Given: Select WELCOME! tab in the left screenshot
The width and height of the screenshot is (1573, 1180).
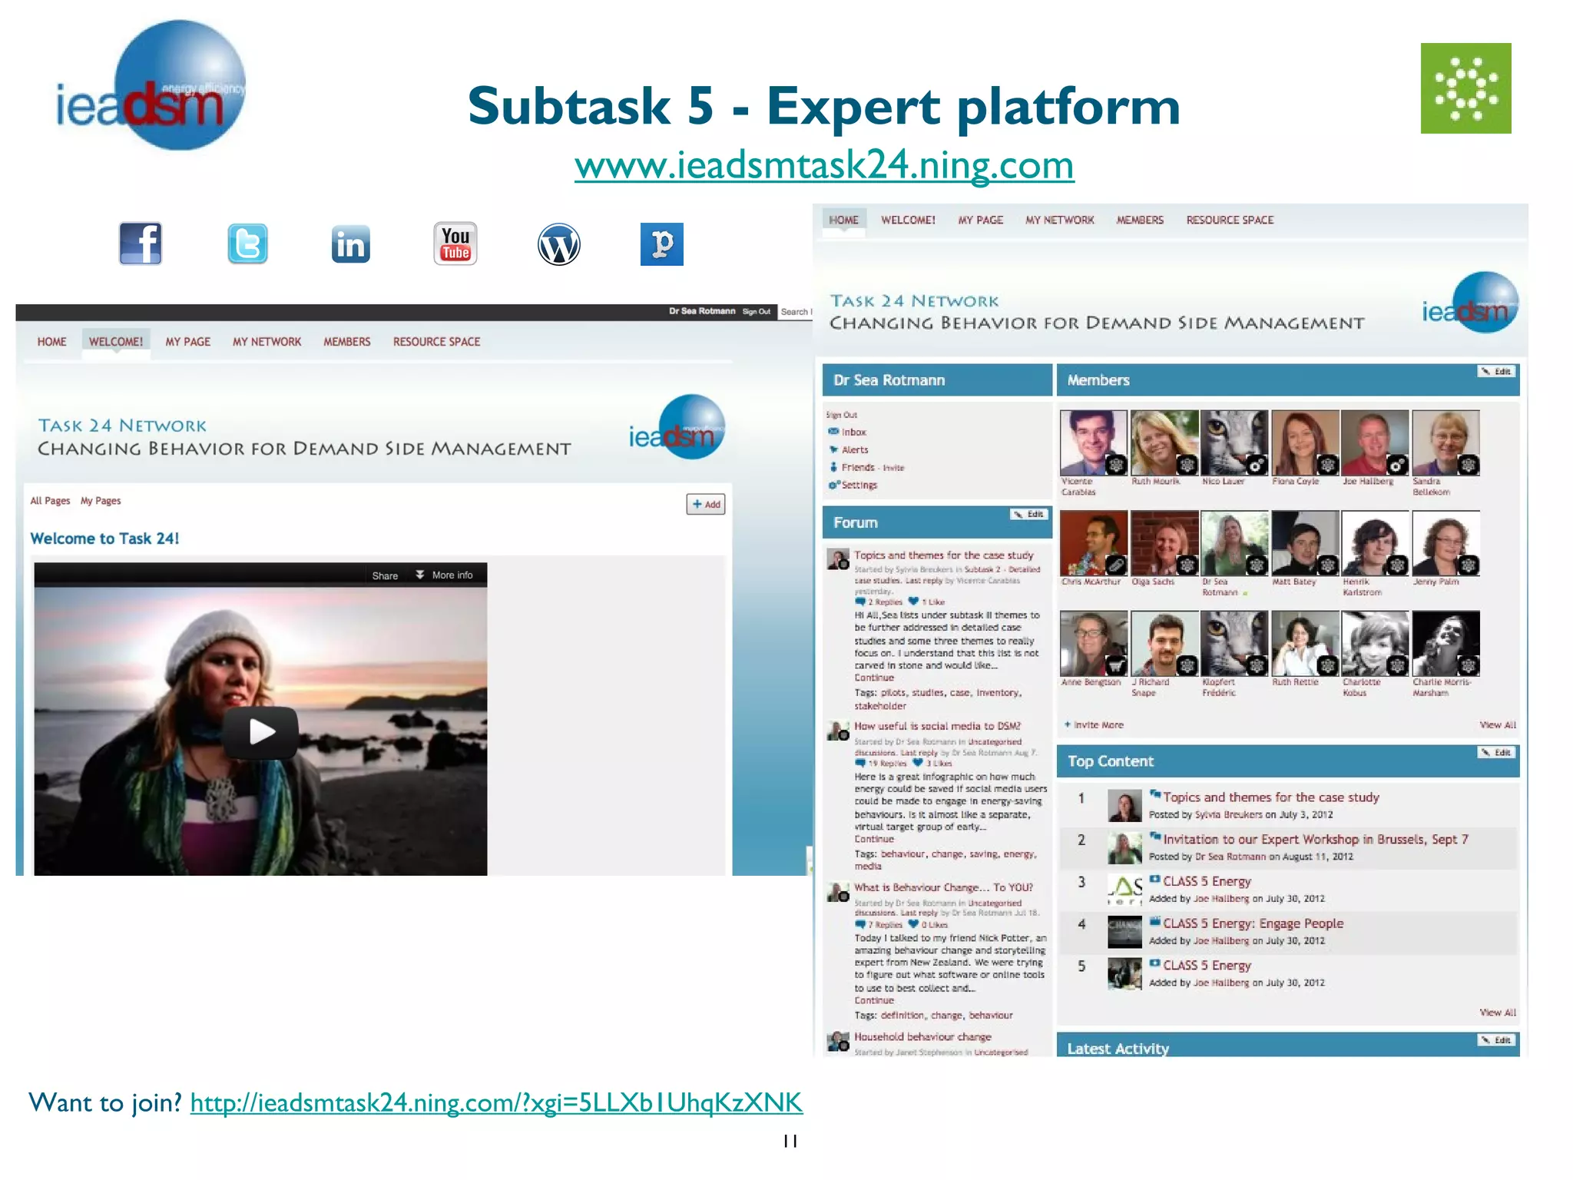Looking at the screenshot, I should 116,342.
